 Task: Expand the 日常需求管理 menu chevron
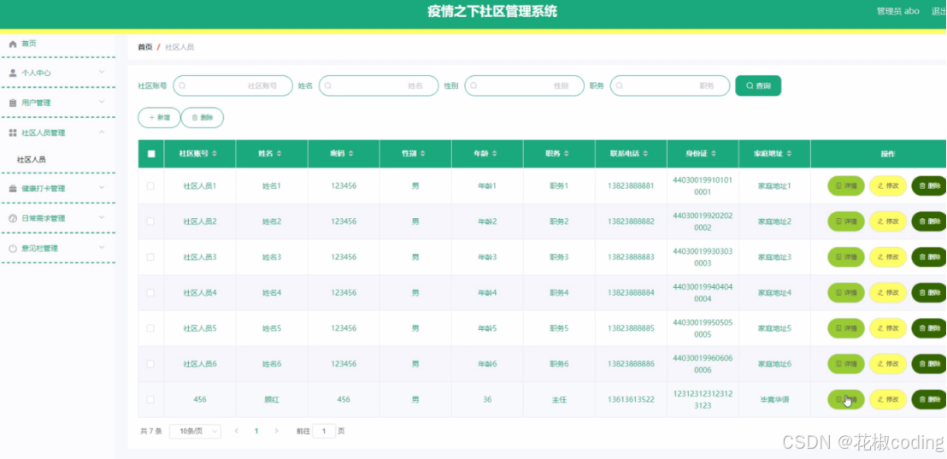click(102, 217)
